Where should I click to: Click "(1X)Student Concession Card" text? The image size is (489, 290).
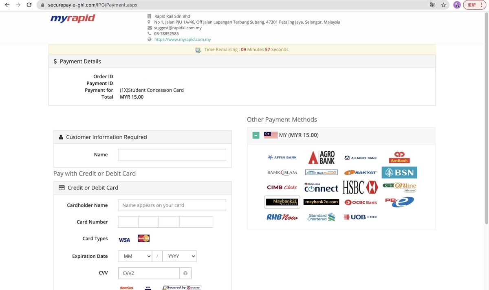(x=152, y=90)
